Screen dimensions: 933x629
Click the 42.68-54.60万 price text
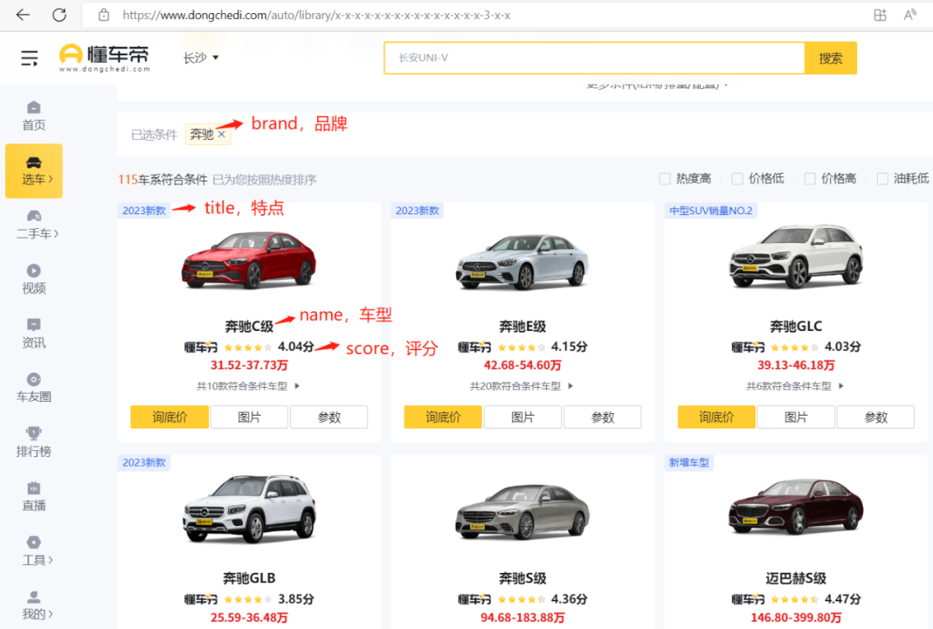(x=523, y=365)
